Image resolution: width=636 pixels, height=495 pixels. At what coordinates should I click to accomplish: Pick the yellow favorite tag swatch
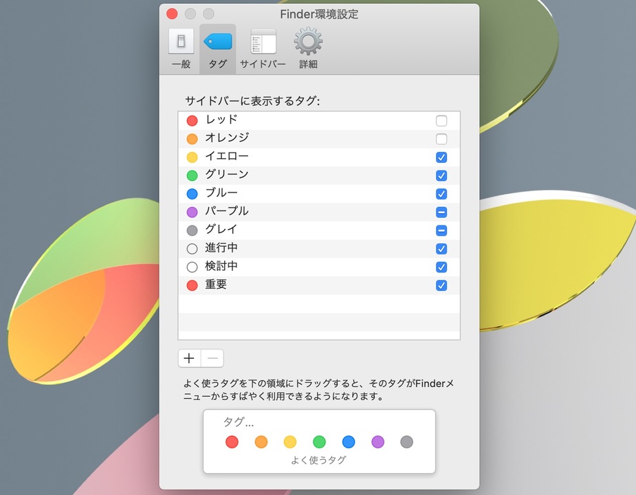pyautogui.click(x=290, y=442)
